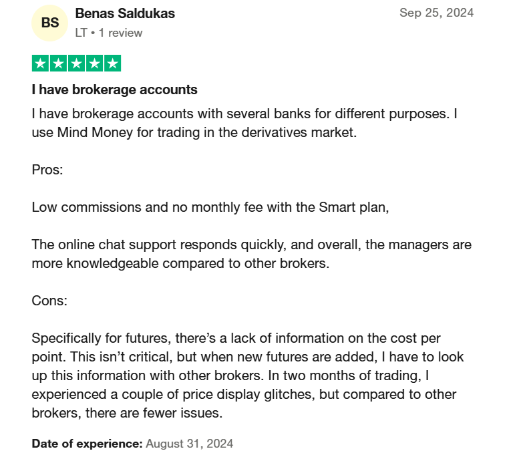Click the second green rating star
The image size is (513, 459).
tap(58, 63)
